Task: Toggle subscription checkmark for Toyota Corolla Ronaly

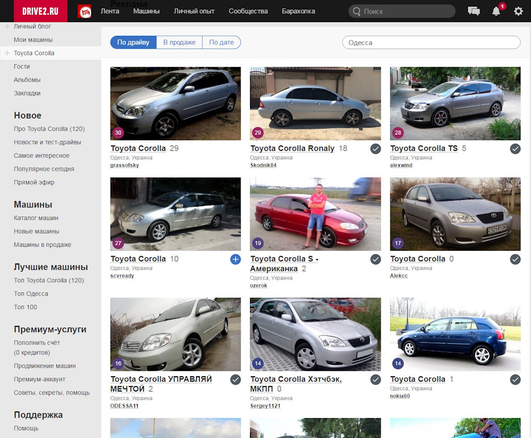Action: point(375,149)
